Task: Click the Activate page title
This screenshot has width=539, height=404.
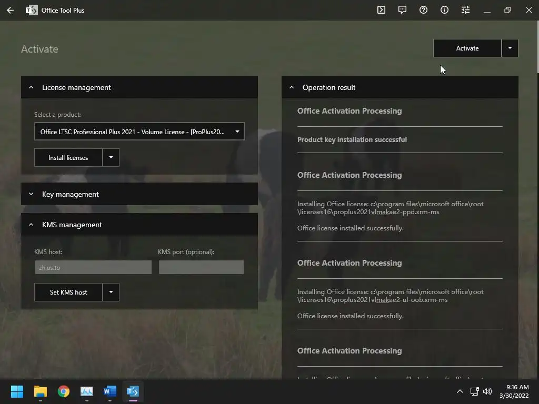Action: [39, 49]
